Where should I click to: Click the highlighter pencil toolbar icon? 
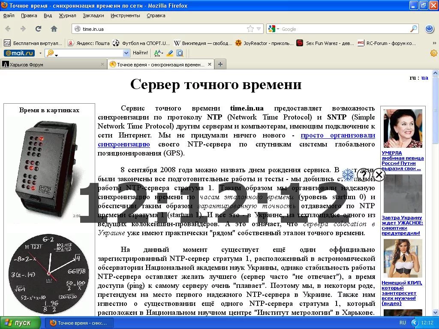(170, 53)
